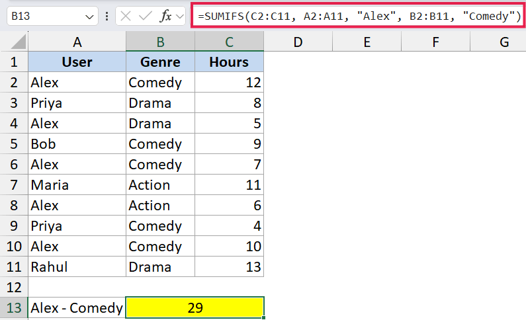526x320 pixels.
Task: Click the Select All corner triangle
Action: [x=18, y=42]
